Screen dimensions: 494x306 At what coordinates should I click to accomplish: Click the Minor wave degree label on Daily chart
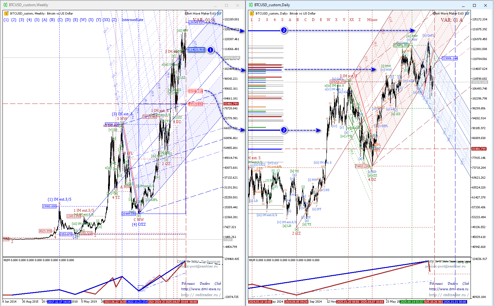[372, 20]
